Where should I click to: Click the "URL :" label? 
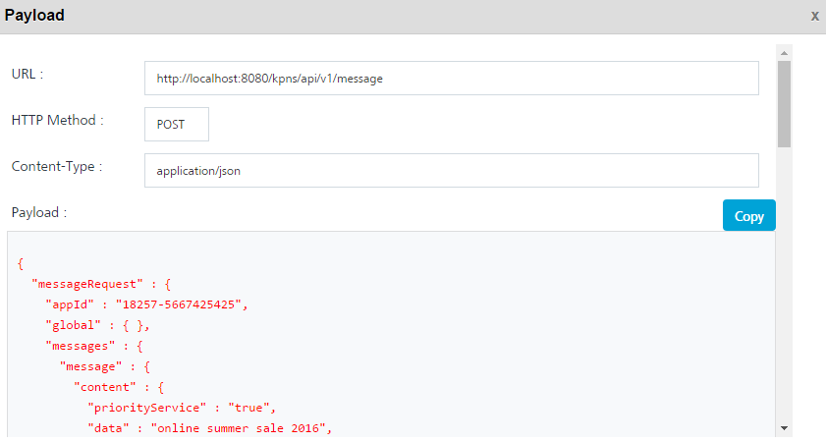tap(28, 75)
